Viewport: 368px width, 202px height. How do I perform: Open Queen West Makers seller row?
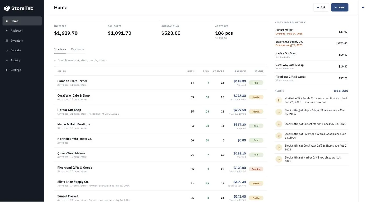coord(160,155)
